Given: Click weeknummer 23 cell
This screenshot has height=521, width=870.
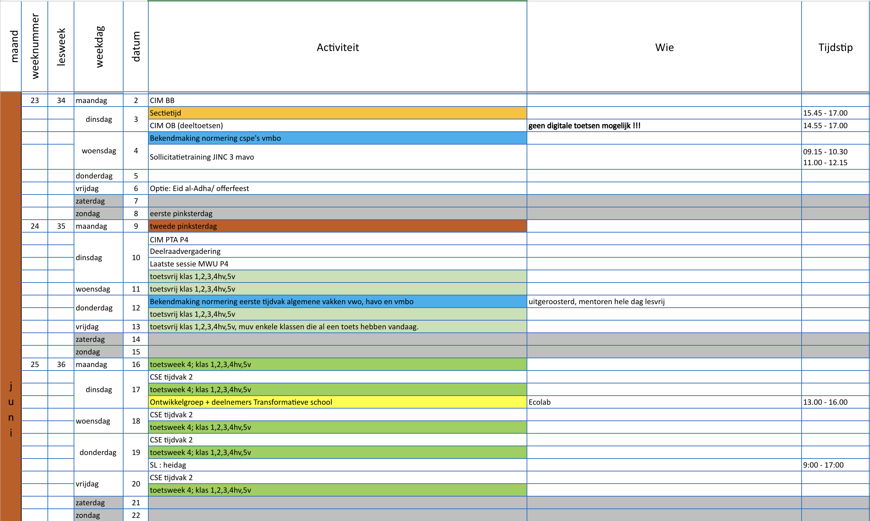Looking at the screenshot, I should tap(35, 101).
